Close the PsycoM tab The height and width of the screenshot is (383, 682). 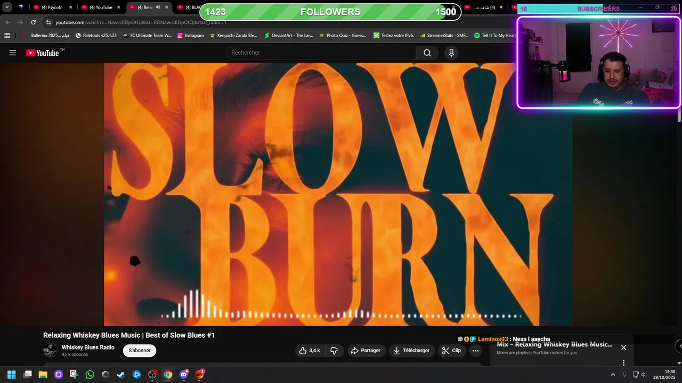point(70,7)
